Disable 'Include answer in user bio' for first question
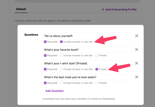This screenshot has height=107, width=155. 61,42
